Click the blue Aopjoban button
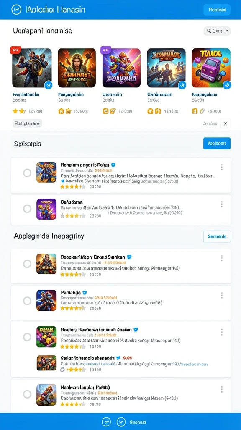241x430 pixels. tap(217, 144)
